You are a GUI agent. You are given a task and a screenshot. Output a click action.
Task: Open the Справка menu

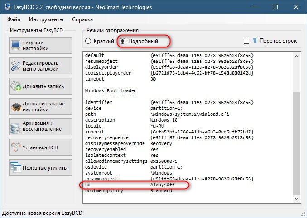click(x=82, y=19)
